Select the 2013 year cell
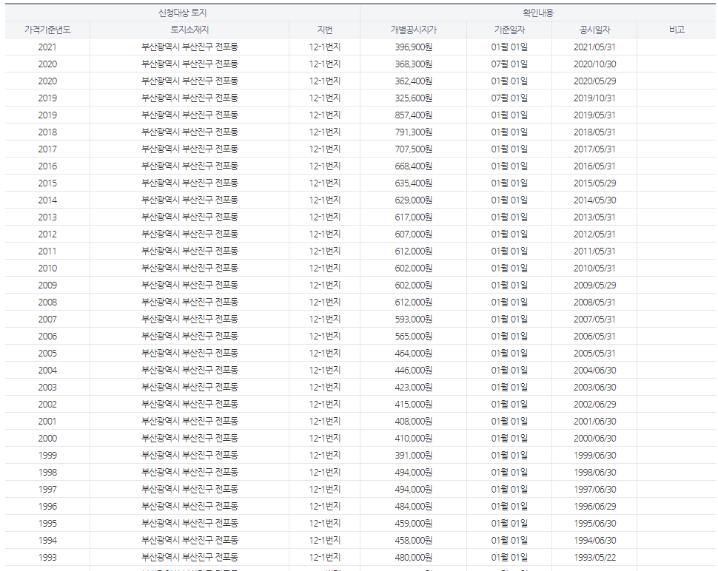The image size is (718, 571). point(47,217)
